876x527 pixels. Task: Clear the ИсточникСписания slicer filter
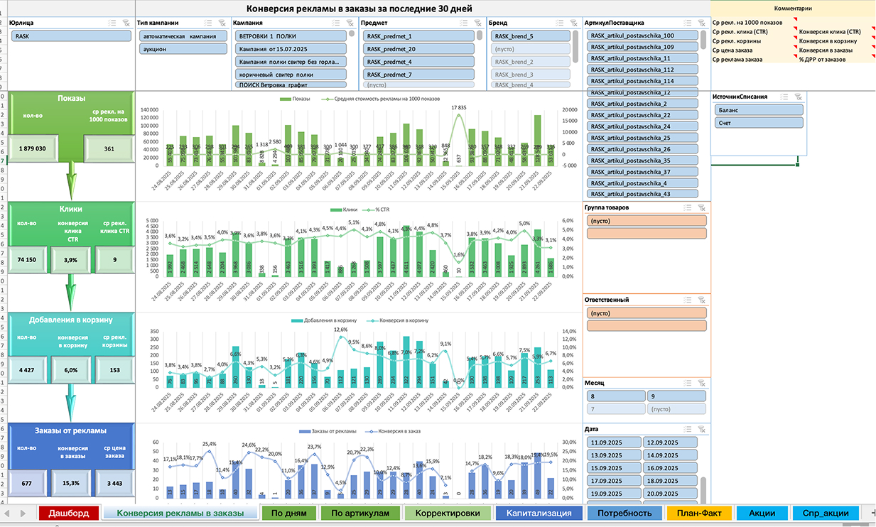coord(798,96)
